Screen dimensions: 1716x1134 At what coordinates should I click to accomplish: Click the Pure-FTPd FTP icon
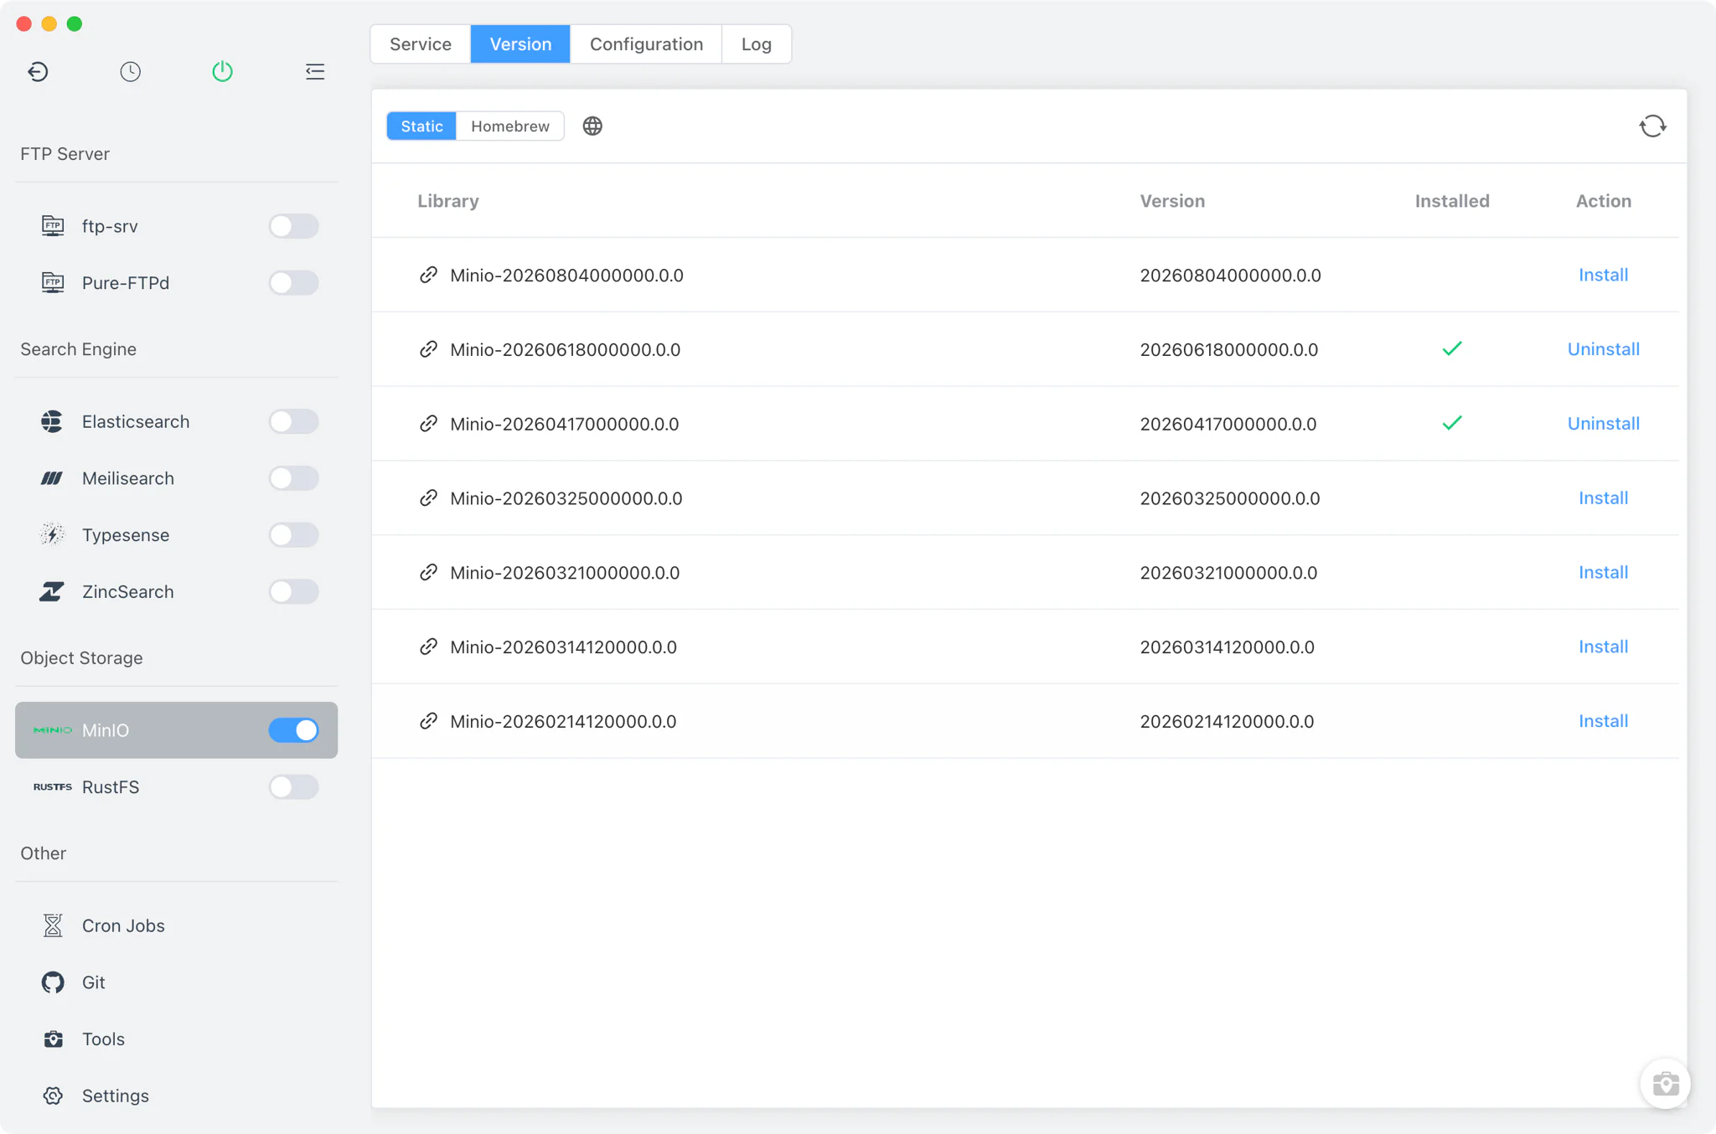(x=53, y=283)
